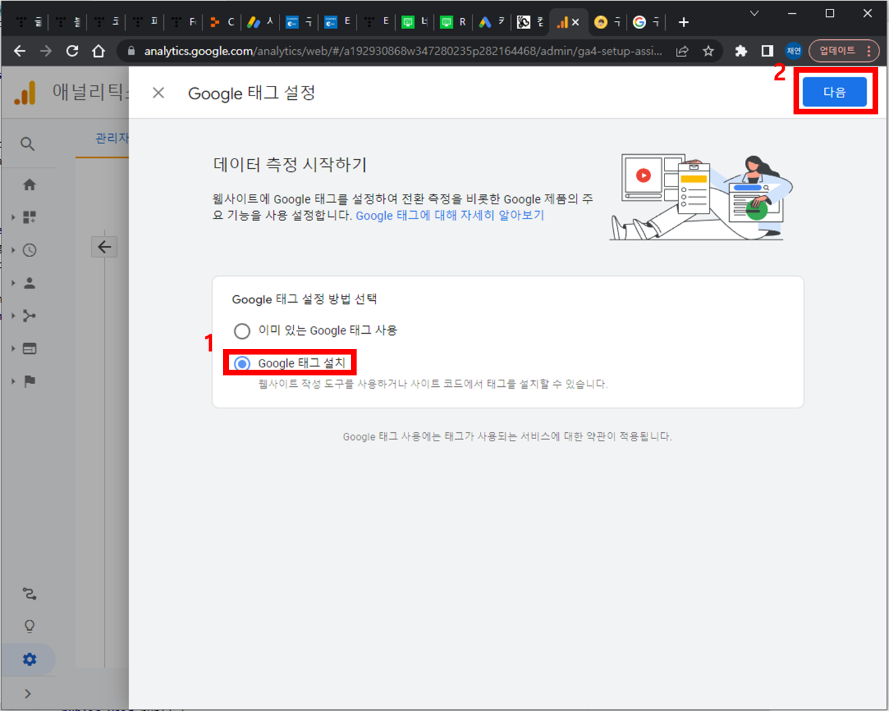Toggle the browser side panel icon
Viewport: 889px width, 711px height.
[767, 51]
